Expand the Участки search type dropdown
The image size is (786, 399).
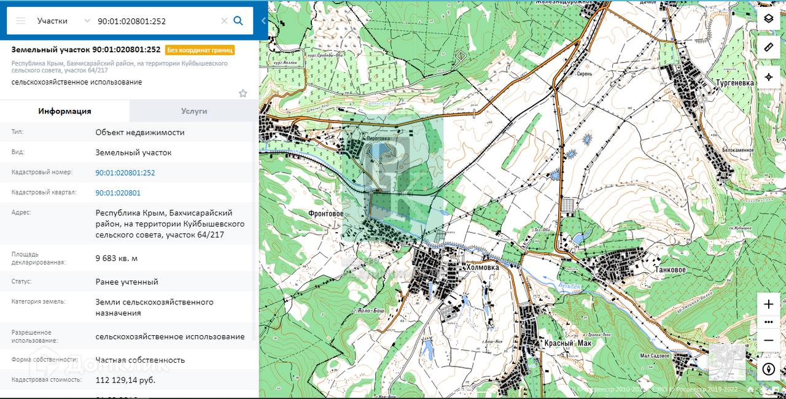(x=63, y=21)
